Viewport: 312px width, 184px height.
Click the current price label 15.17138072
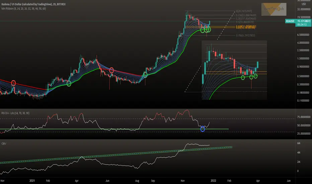[x=304, y=21]
